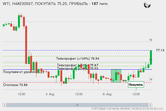Click the price axis label 78

click(151, 40)
